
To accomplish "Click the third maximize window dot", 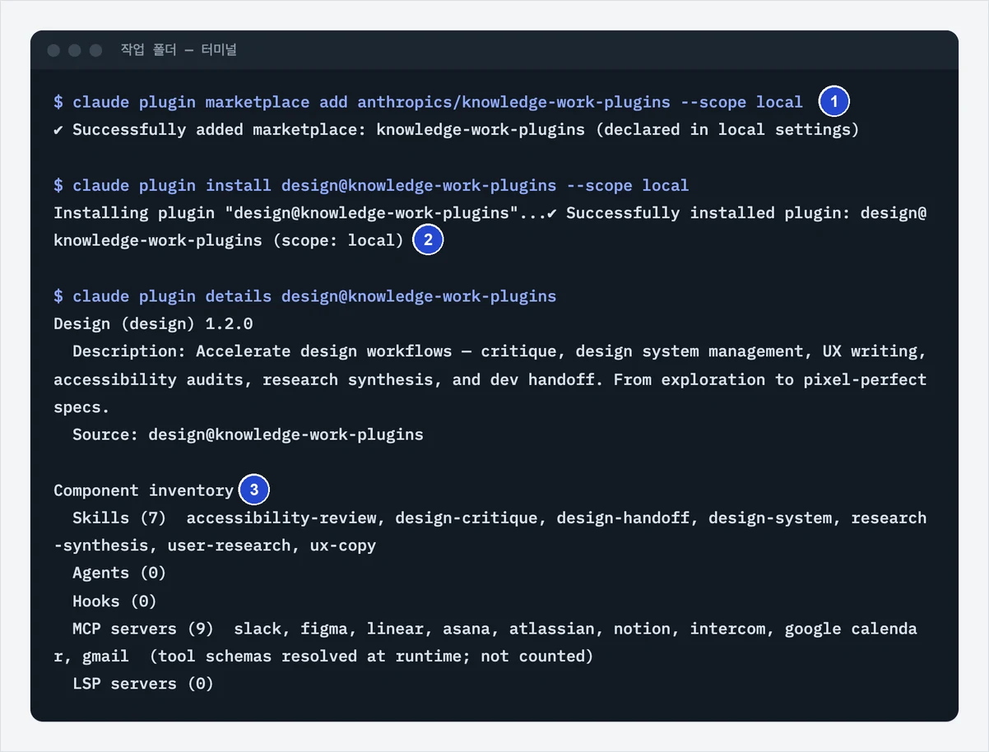I will (x=95, y=50).
